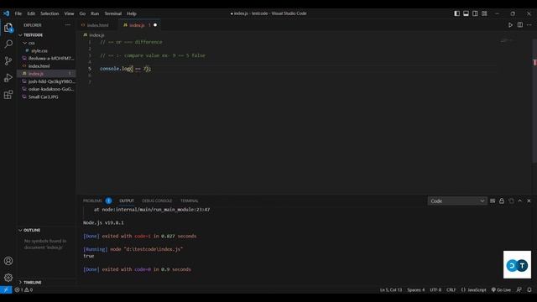The height and width of the screenshot is (302, 537).
Task: Switch to the TERMINAL panel tab
Action: (x=190, y=200)
